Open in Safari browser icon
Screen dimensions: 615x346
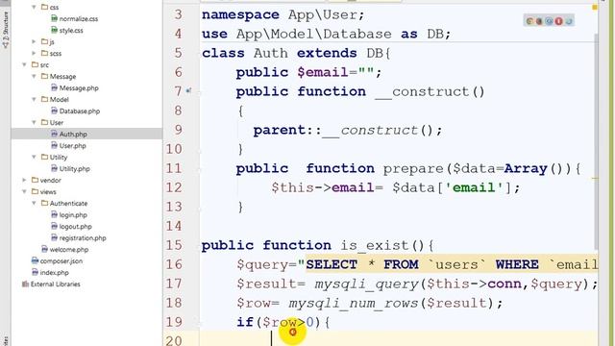tap(549, 21)
